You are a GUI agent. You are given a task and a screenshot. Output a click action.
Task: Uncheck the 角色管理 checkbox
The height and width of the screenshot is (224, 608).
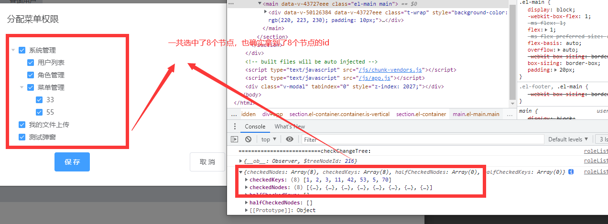click(31, 75)
